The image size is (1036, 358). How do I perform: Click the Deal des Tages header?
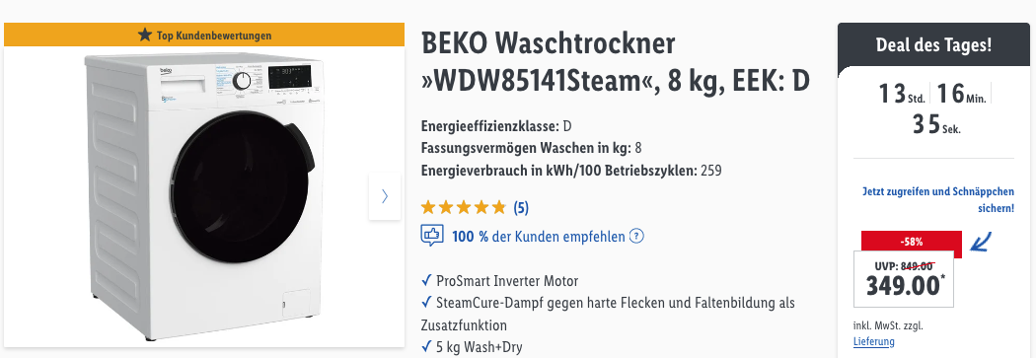pyautogui.click(x=933, y=45)
